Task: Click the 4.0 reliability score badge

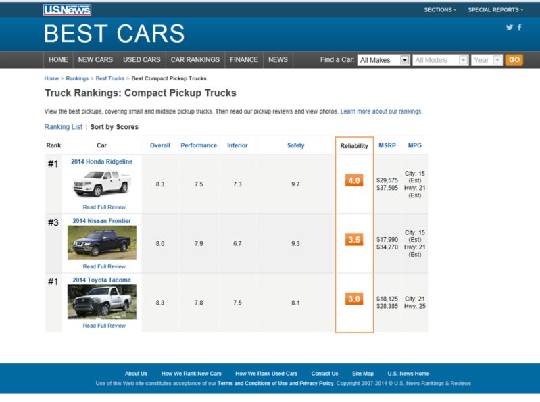Action: (354, 180)
